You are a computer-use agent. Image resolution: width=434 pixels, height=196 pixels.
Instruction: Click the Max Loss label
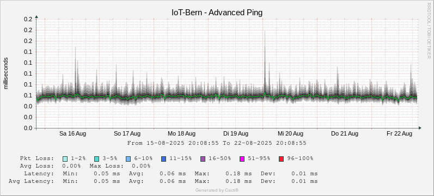tap(107, 166)
